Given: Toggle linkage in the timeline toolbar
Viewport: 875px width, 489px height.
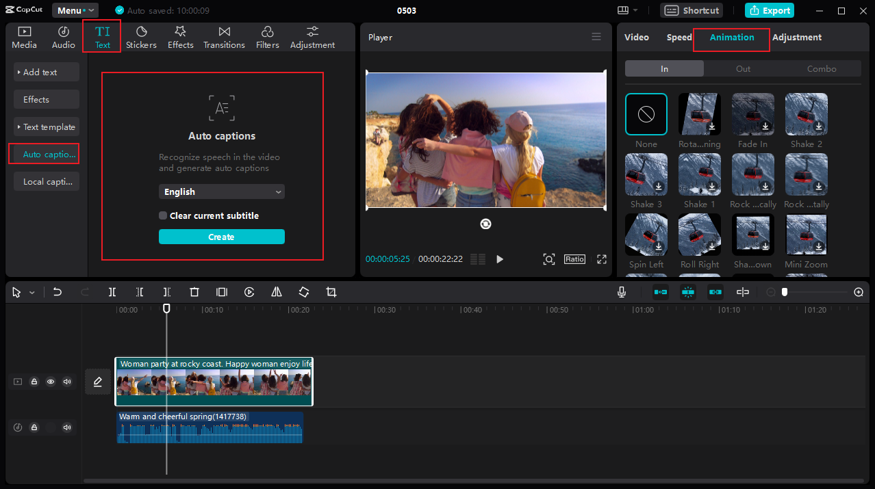Looking at the screenshot, I should pos(715,292).
